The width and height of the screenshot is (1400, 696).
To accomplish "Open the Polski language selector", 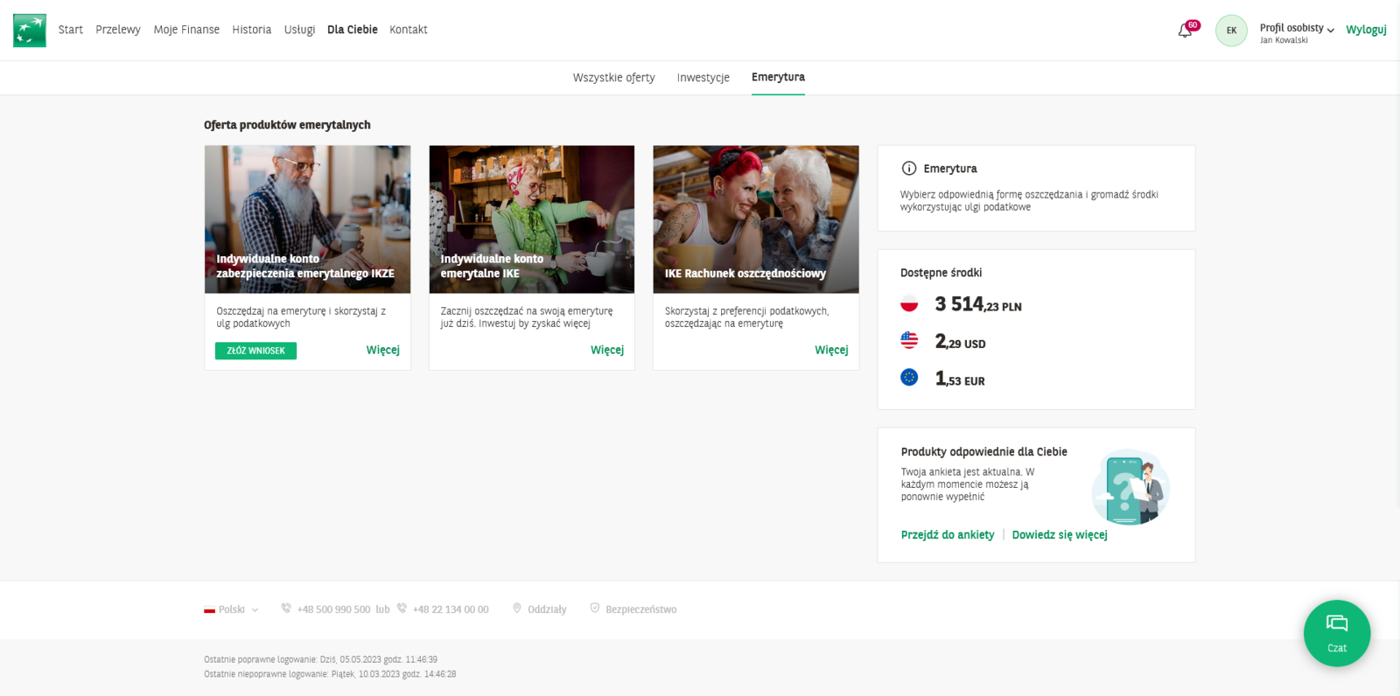I will (x=232, y=610).
